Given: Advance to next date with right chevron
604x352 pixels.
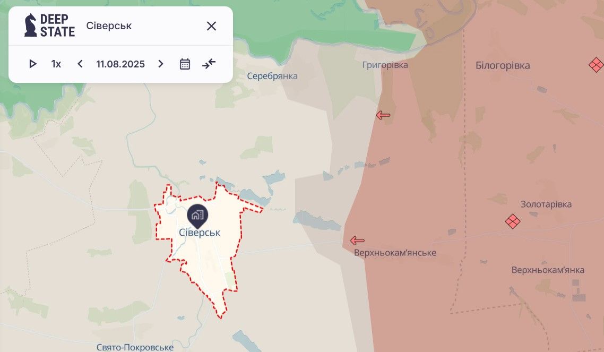Looking at the screenshot, I should point(161,64).
